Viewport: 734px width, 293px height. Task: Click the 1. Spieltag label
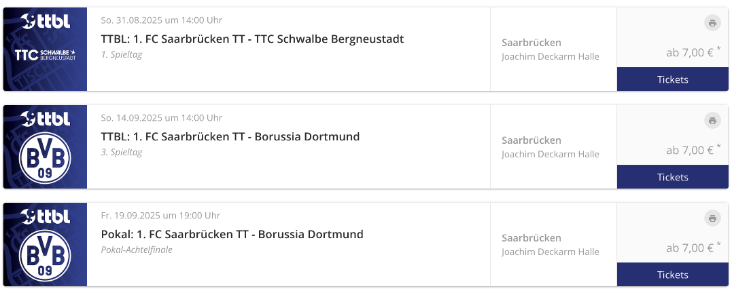pyautogui.click(x=122, y=54)
